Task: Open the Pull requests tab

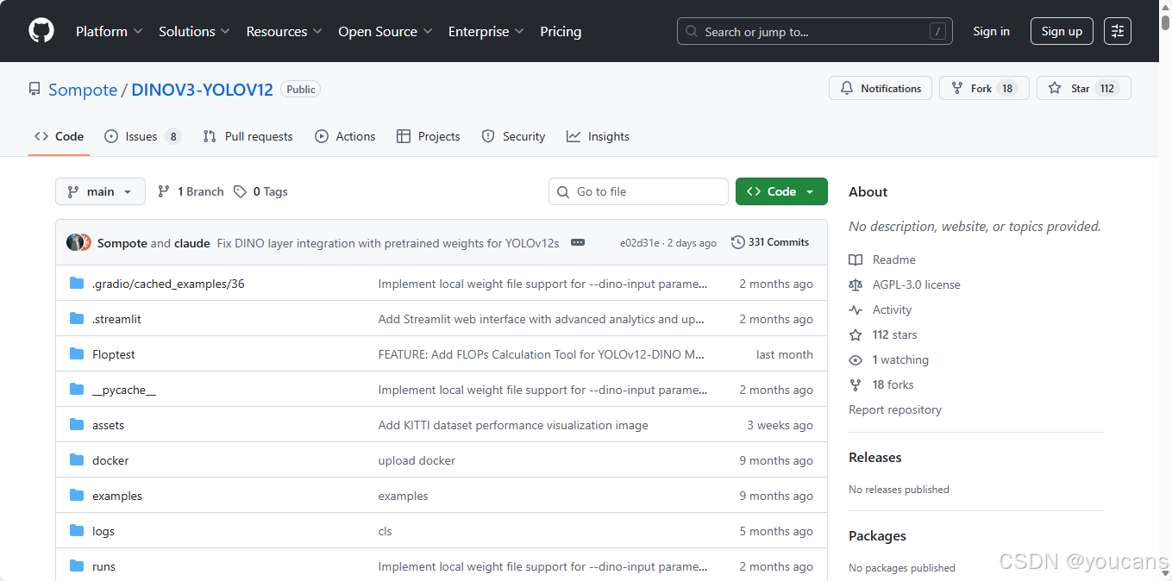Action: 248,136
